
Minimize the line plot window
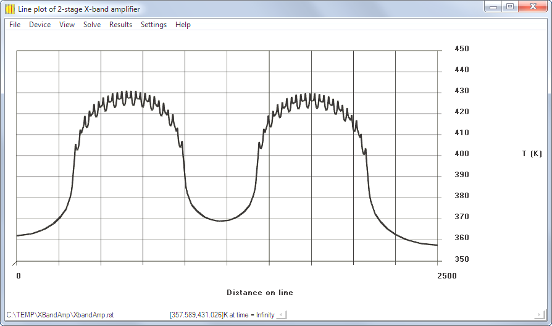[493, 7]
